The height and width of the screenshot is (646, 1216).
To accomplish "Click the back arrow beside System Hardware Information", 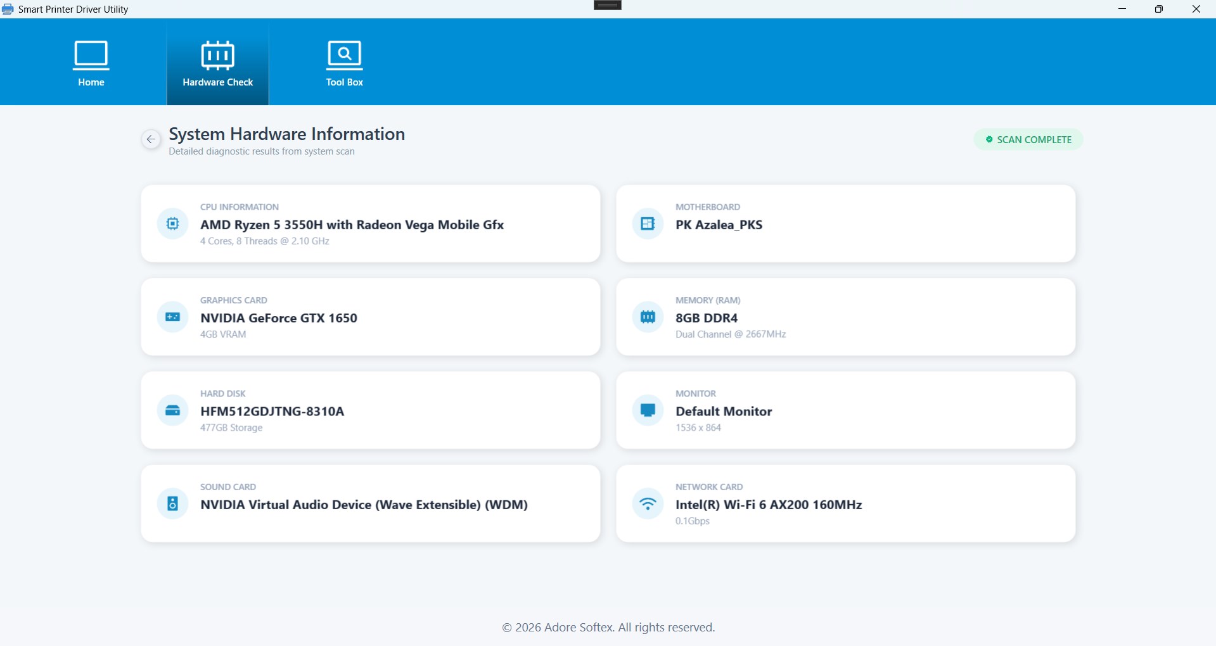I will point(151,139).
